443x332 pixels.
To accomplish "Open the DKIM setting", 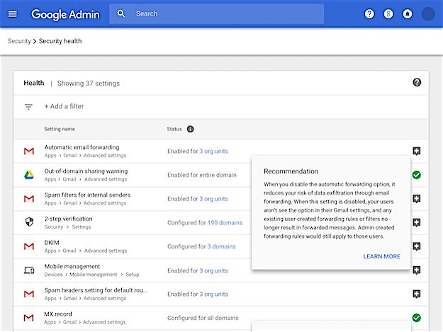I will tap(52, 243).
